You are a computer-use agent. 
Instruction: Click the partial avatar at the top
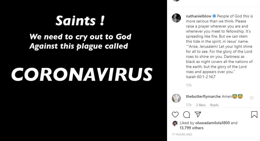pyautogui.click(x=176, y=1)
